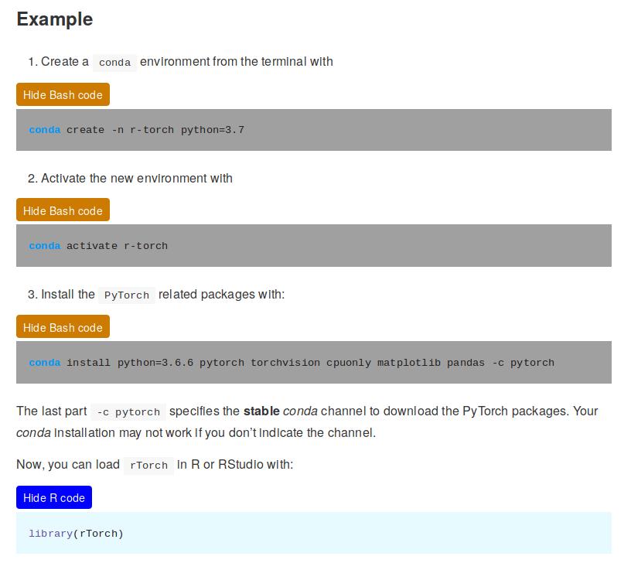
Task: Click inline code '-c pytorch' in the paragraph
Action: [x=128, y=412]
